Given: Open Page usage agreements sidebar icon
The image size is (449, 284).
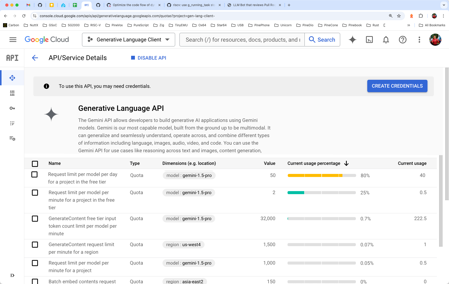Looking at the screenshot, I should (12, 139).
